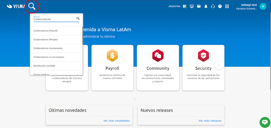Open the monitor activity icon
The height and width of the screenshot is (128, 271).
[x=192, y=6]
